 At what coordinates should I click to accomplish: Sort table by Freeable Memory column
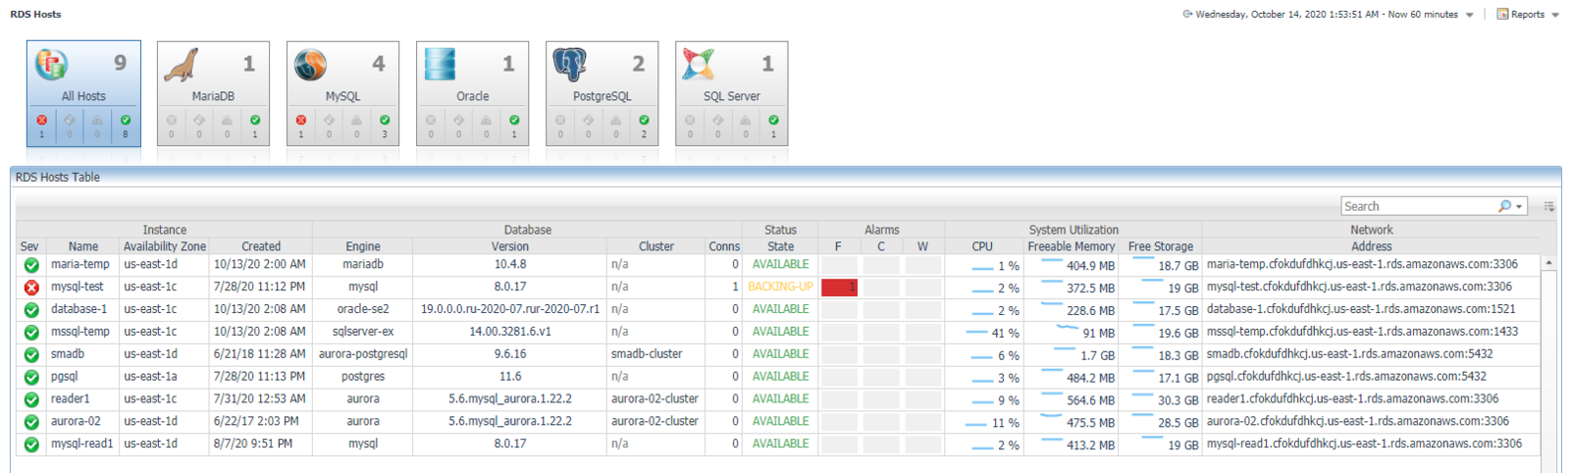coord(1072,246)
